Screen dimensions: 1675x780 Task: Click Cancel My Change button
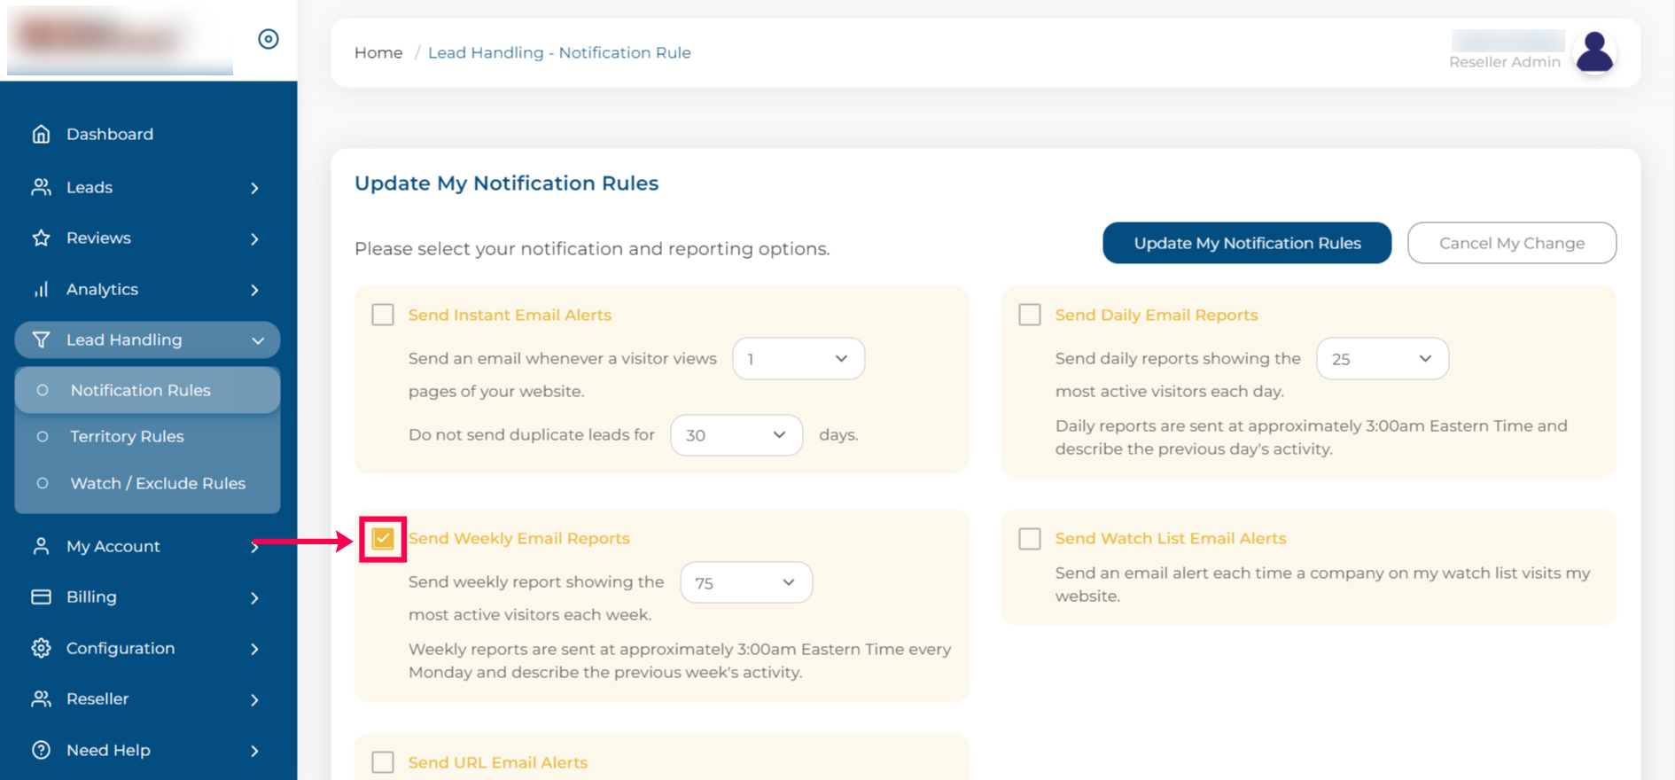click(x=1512, y=243)
